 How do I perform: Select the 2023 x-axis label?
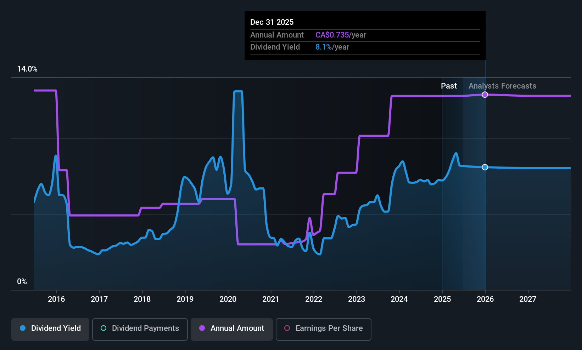(357, 299)
